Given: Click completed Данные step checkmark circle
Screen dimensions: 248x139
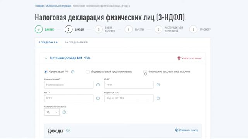Looking at the screenshot, I should 39,29.
